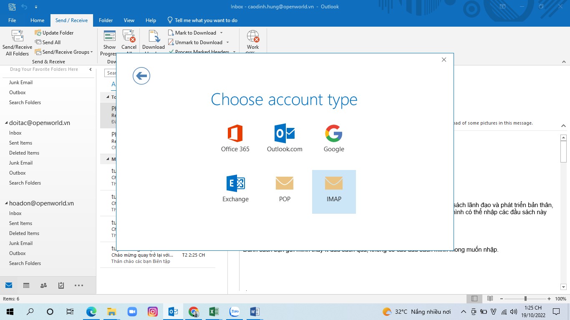Select the Send / Receive tab
Screen dimensions: 570x320
(71, 20)
